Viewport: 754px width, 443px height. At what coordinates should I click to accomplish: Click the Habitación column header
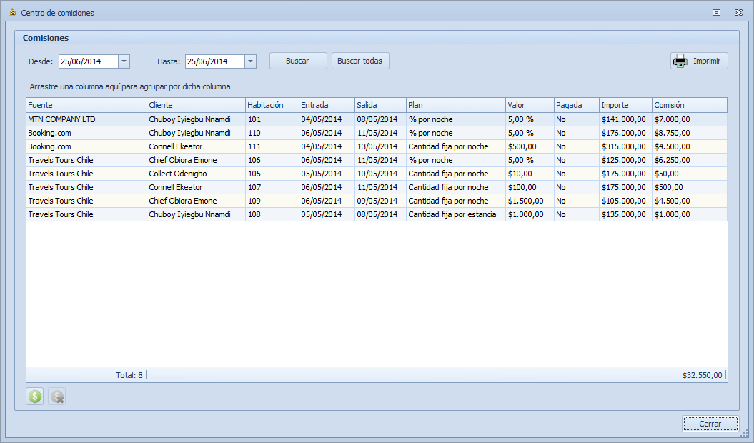click(x=272, y=105)
